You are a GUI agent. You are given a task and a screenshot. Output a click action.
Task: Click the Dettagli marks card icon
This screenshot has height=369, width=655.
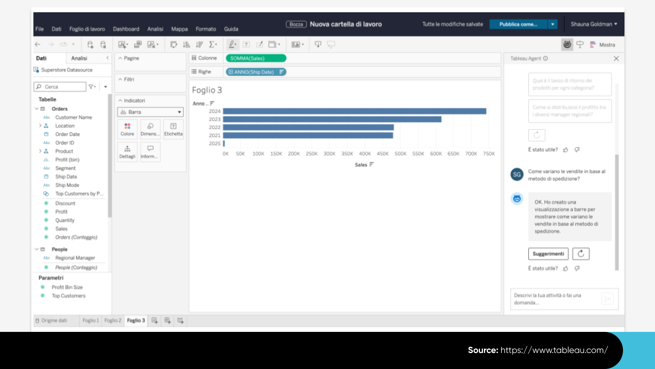click(x=127, y=152)
